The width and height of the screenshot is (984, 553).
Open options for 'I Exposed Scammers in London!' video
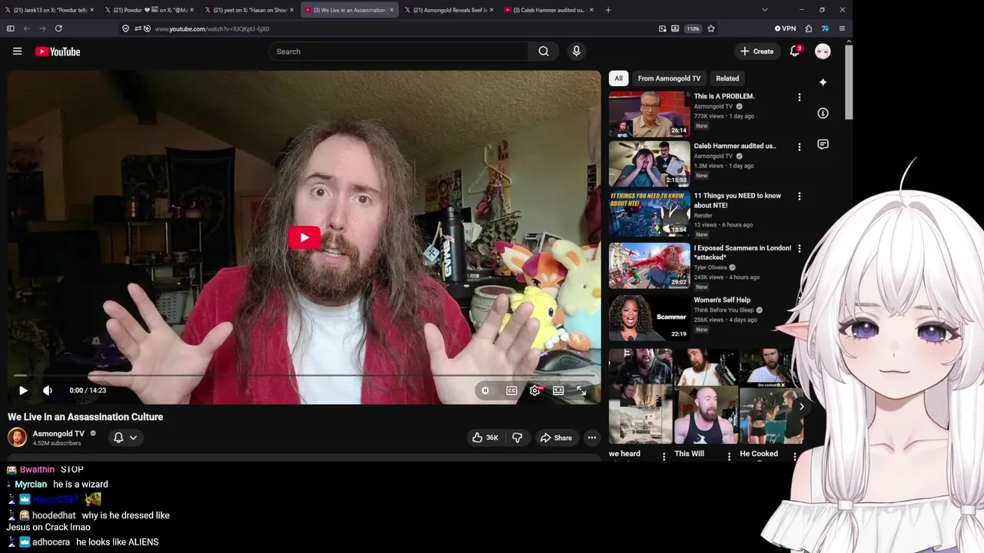[x=799, y=249]
